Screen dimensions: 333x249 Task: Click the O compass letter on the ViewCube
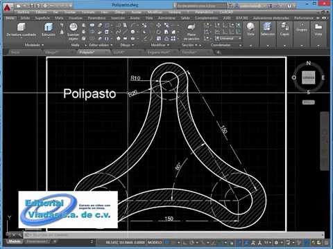pos(293,77)
